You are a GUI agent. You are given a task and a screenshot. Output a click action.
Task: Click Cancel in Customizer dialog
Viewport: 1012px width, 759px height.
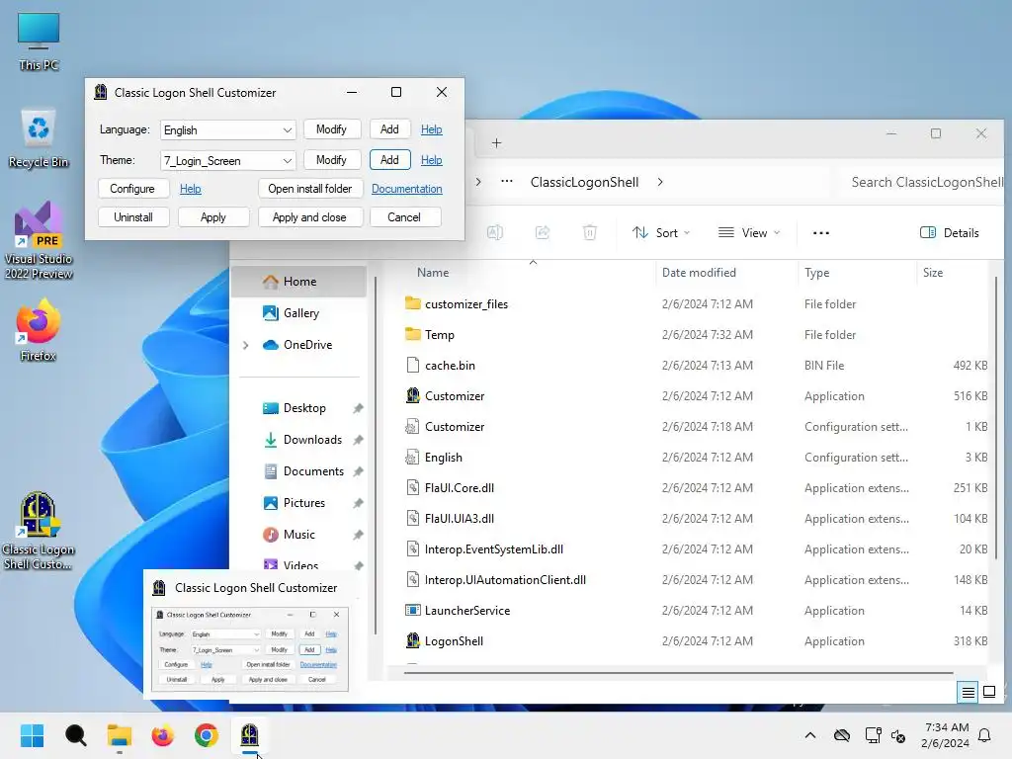404,217
